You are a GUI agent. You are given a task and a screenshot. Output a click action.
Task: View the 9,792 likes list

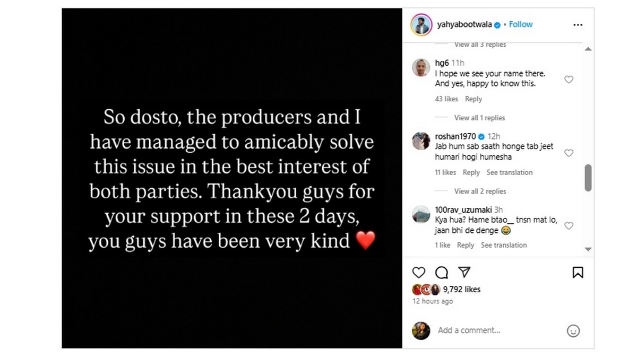[x=461, y=290]
